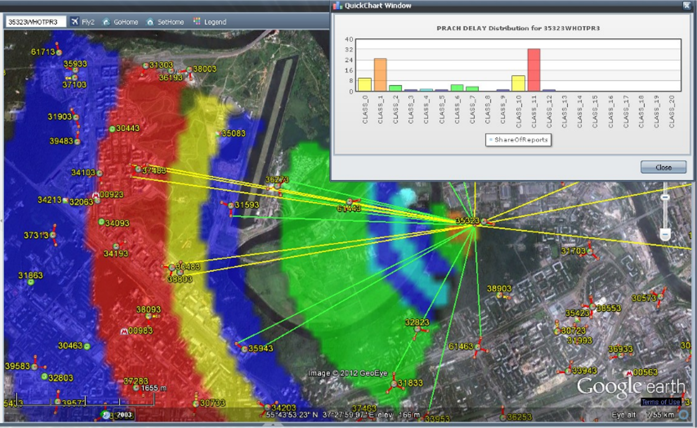Click the historical imagery clock icon

[x=106, y=415]
